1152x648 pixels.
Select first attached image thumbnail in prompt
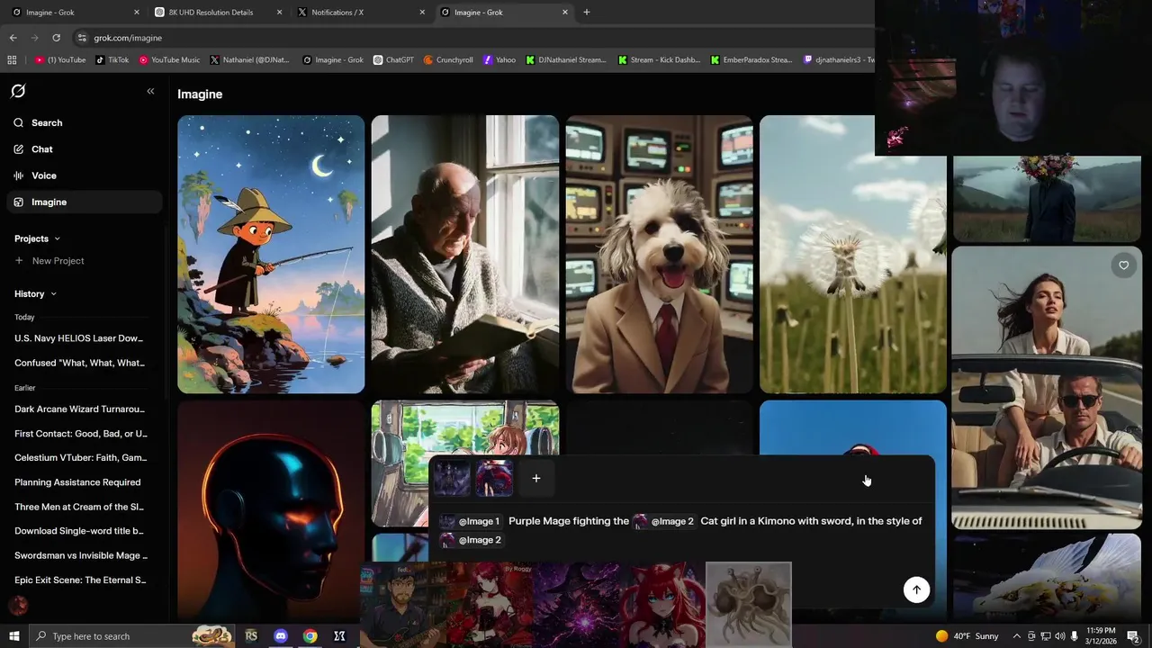(452, 479)
